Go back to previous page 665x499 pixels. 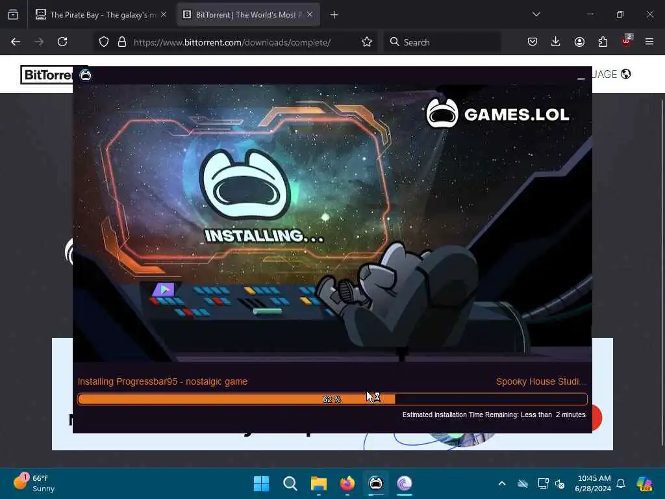[x=16, y=42]
